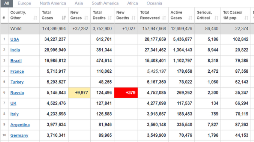Click France's italic recovered value 5,425,197
The width and height of the screenshot is (254, 142).
(156, 71)
